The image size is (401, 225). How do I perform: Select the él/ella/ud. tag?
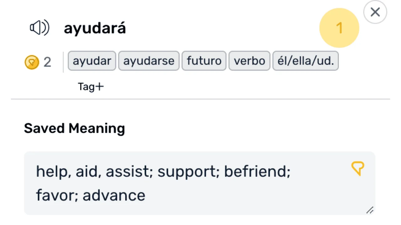point(305,61)
